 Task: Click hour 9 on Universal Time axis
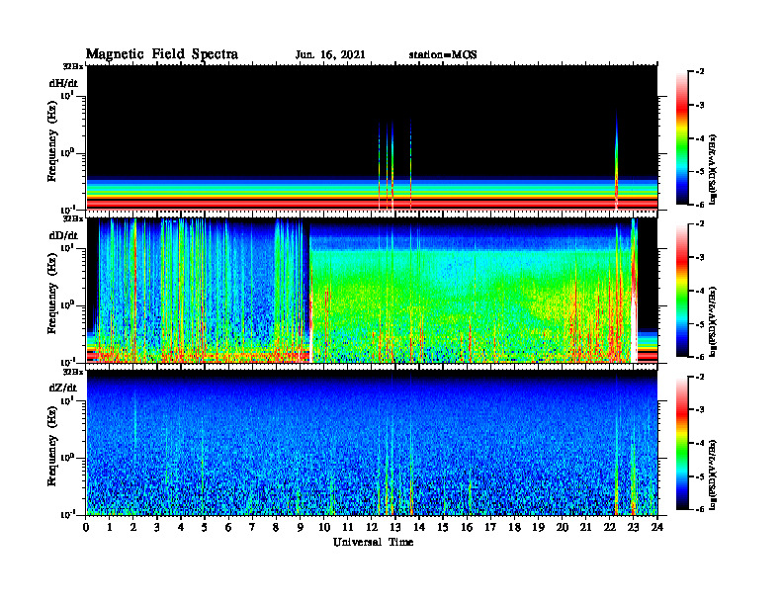pyautogui.click(x=300, y=528)
